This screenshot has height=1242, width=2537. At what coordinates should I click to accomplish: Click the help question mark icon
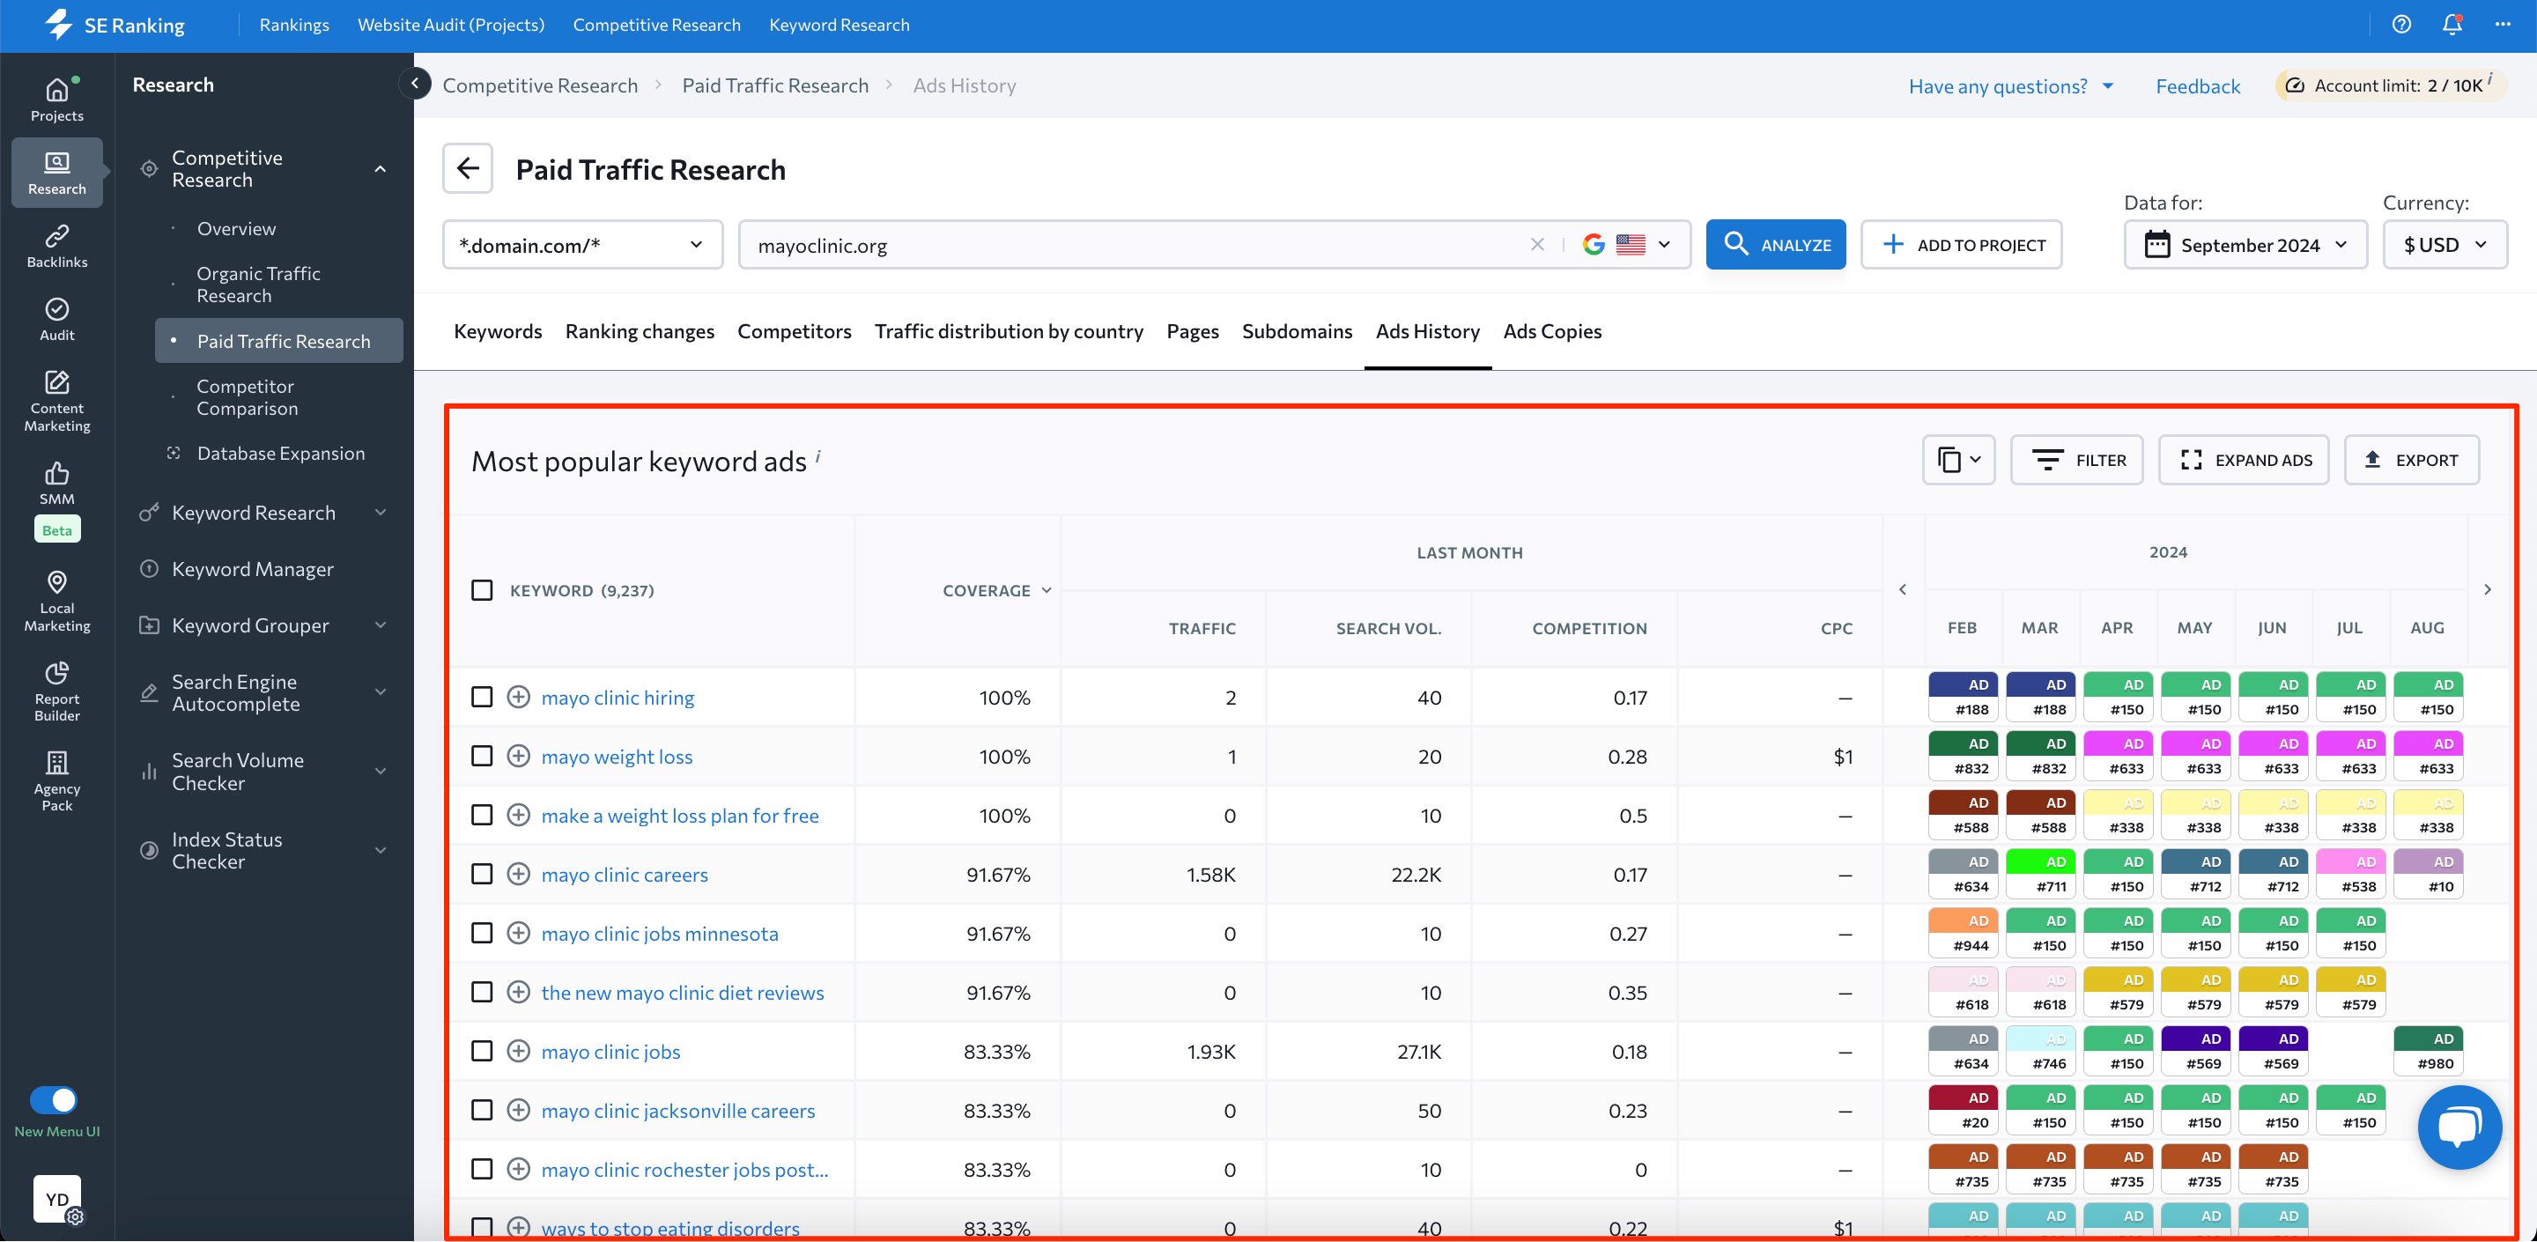coord(2401,25)
